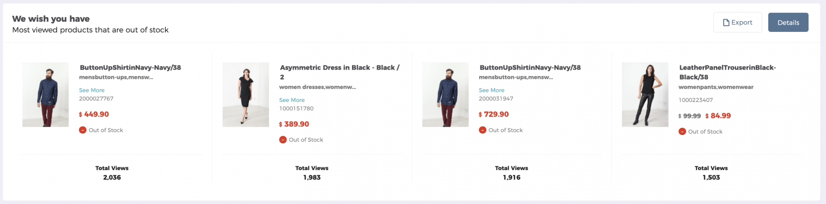This screenshot has height=204, width=826.
Task: Click red out-of-stock icon under $449.90
Action: tap(83, 130)
